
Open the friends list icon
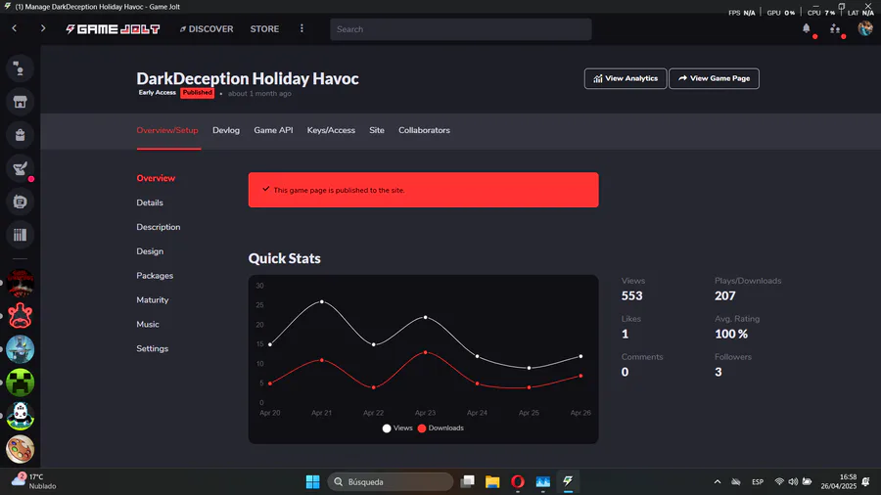(x=835, y=28)
